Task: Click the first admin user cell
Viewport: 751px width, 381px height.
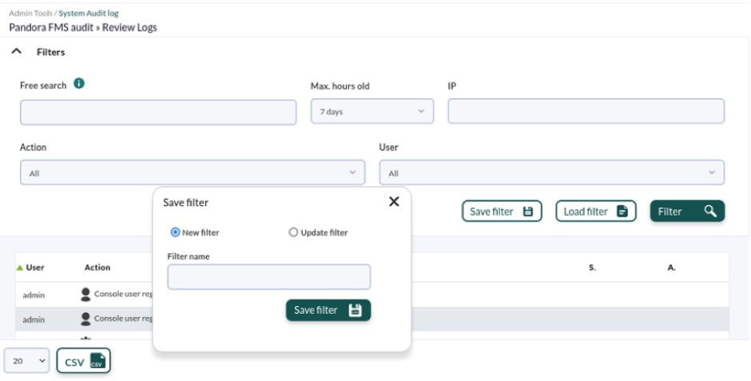Action: [x=34, y=296]
